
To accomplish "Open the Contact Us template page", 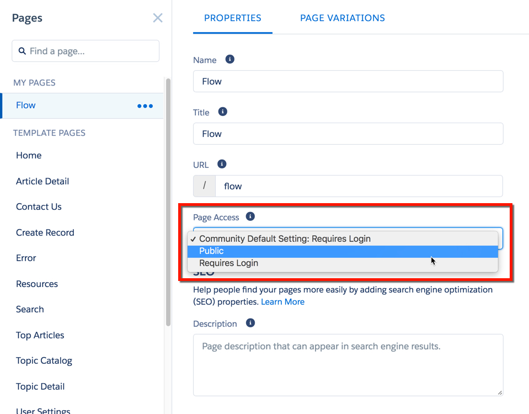I will coord(38,206).
